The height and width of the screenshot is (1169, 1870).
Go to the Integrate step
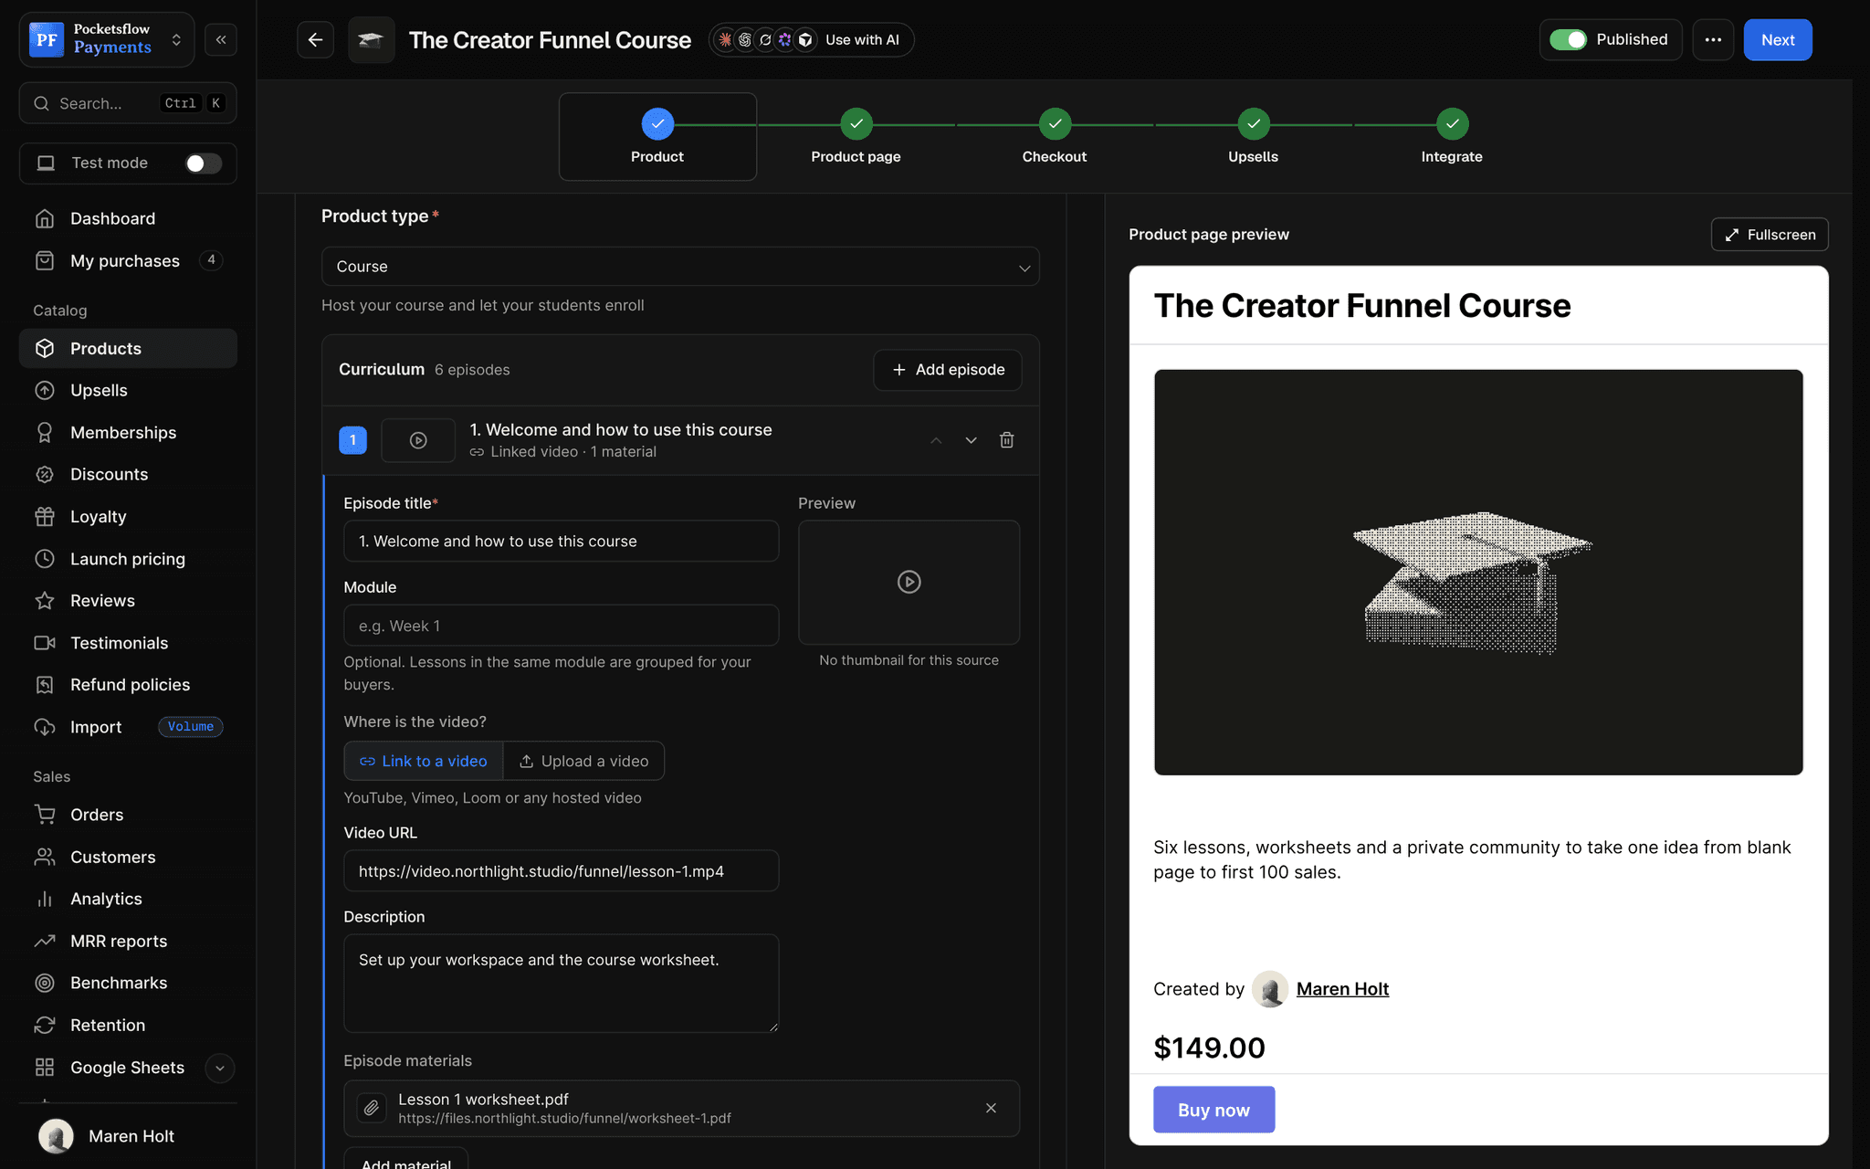(1452, 137)
